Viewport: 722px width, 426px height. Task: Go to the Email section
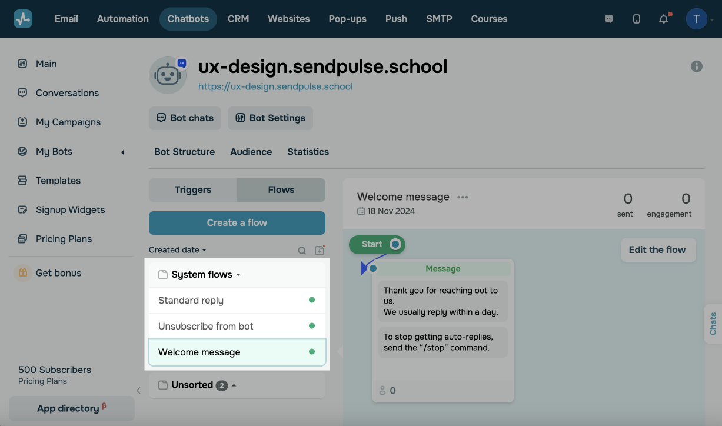[66, 19]
